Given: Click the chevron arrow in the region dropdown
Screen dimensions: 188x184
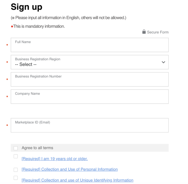Looking at the screenshot, I should tap(164, 62).
